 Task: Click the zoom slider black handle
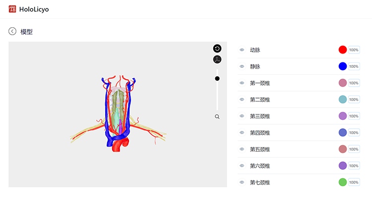217,79
